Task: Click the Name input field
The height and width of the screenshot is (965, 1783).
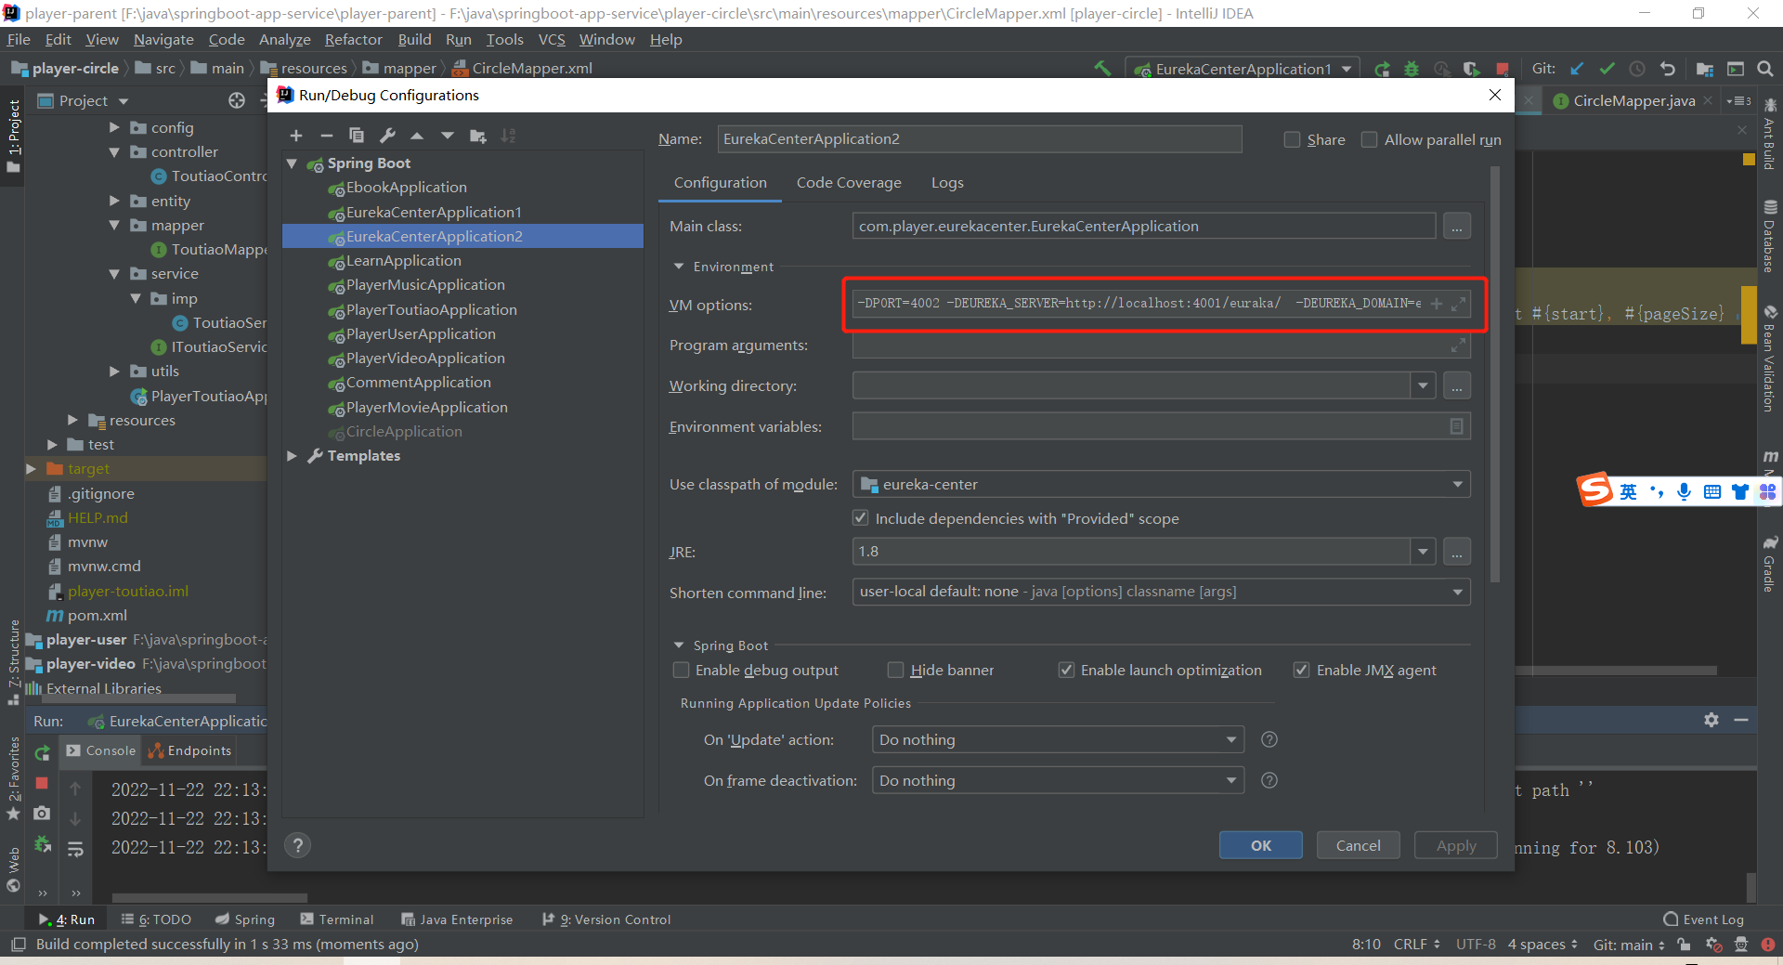Action: 979,139
